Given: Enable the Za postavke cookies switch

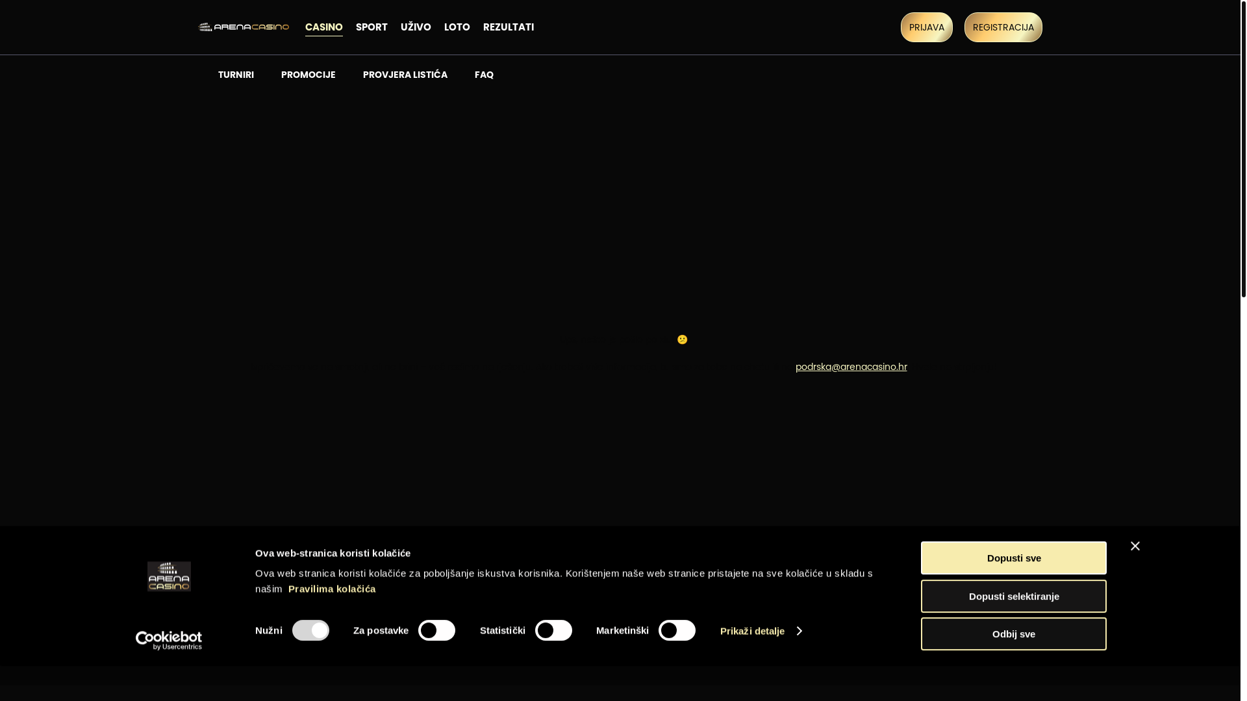Looking at the screenshot, I should click(436, 630).
